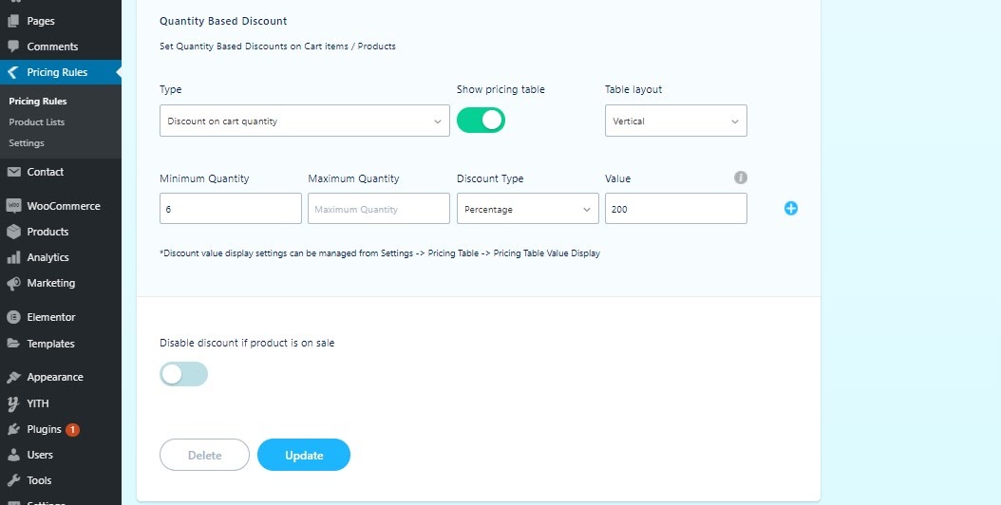This screenshot has width=1001, height=505.
Task: Click the Minimum Quantity field showing 6
Action: tap(231, 209)
